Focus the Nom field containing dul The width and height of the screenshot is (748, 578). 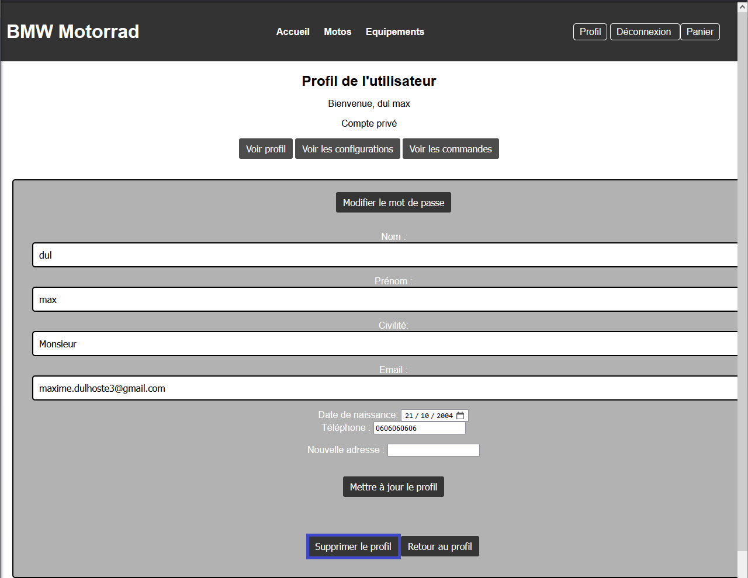tap(386, 255)
